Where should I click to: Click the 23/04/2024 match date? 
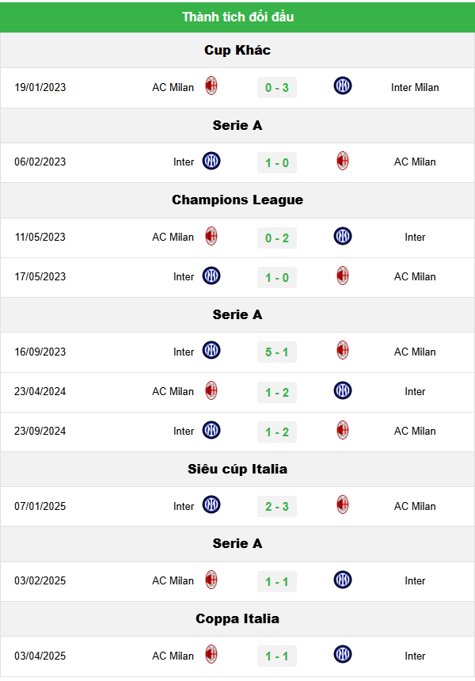pos(40,391)
